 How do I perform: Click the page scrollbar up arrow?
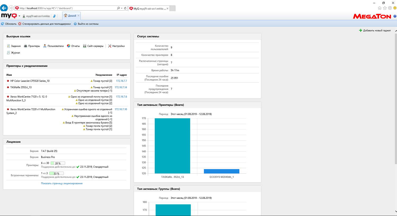pyautogui.click(x=396, y=31)
